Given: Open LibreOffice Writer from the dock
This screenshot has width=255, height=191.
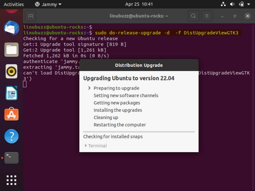Looking at the screenshot, I should point(11,93).
